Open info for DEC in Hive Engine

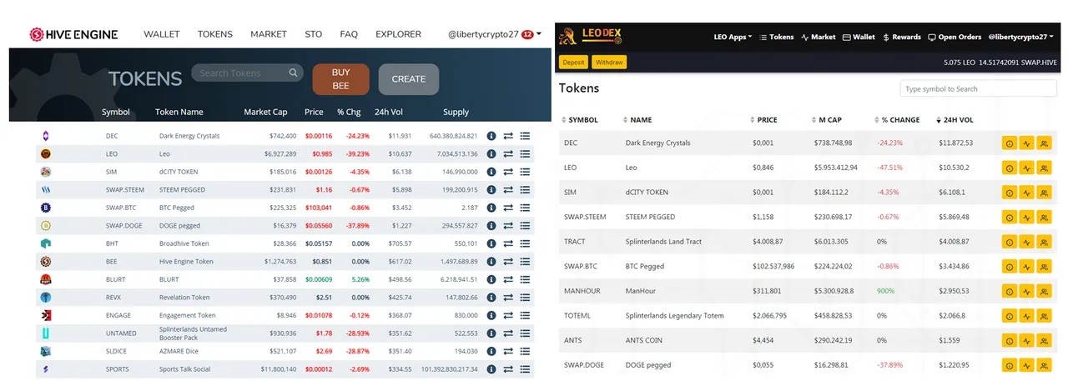click(491, 135)
